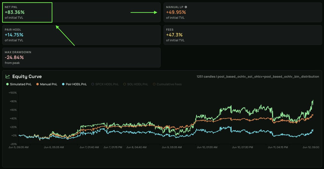Click the Jun 8, 04:40 AM axis label
This screenshot has width=324, height=169.
pyautogui.click(x=136, y=147)
